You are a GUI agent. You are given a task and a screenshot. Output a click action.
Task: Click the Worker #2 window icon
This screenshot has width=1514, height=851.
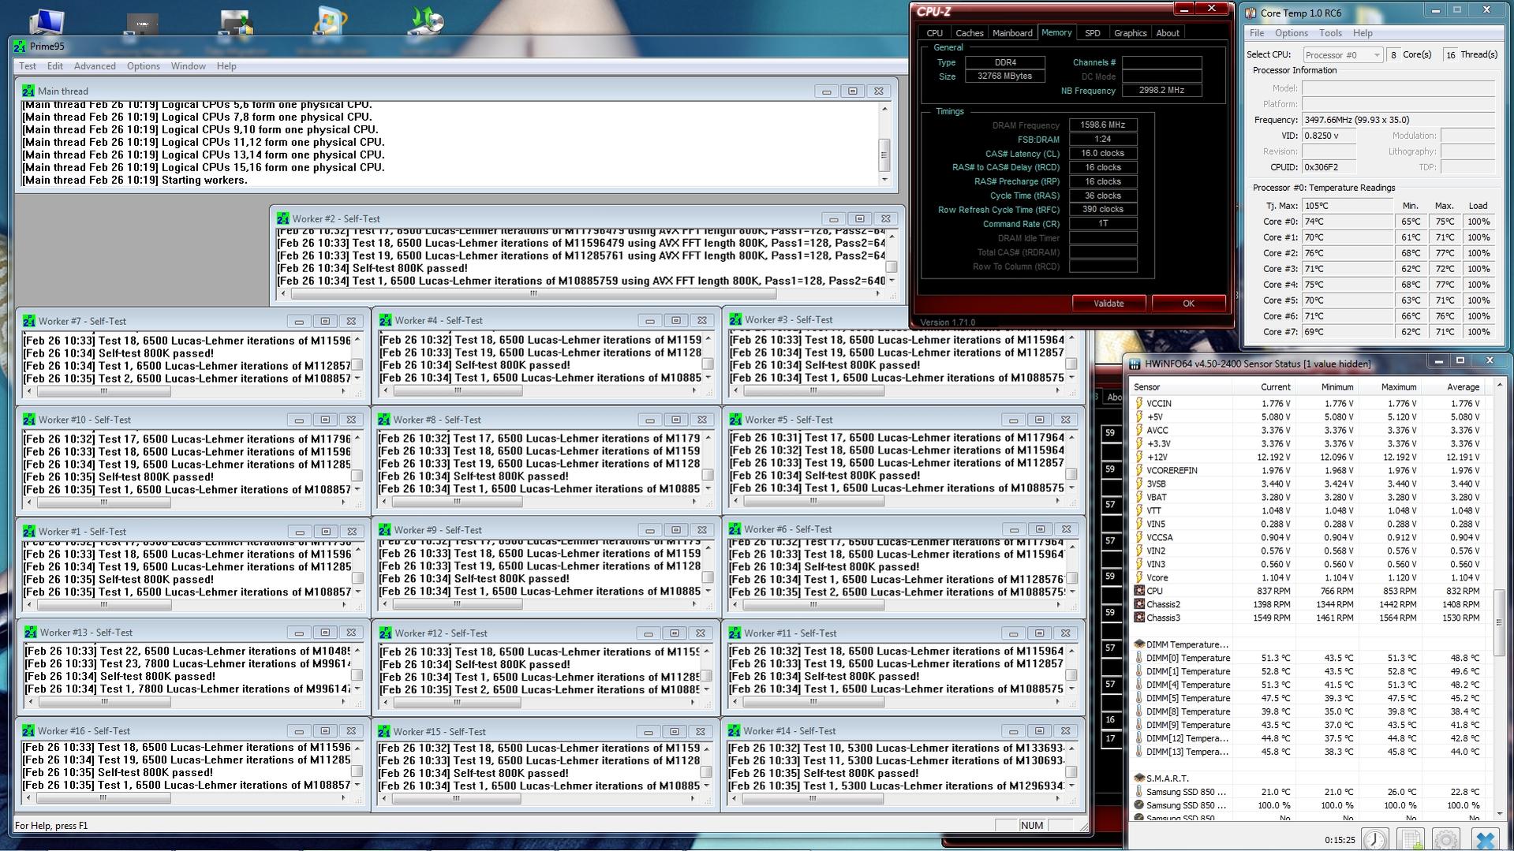point(282,218)
